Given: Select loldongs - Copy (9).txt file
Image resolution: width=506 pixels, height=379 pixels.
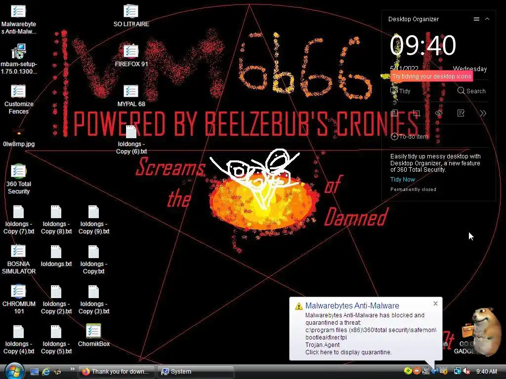Looking at the screenshot, I should (x=93, y=219).
